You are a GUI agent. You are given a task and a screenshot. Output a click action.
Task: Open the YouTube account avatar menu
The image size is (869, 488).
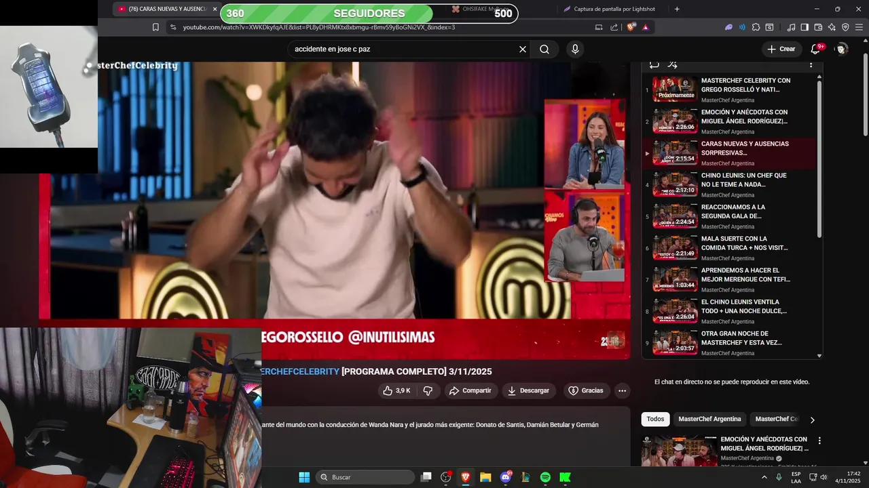pos(841,49)
